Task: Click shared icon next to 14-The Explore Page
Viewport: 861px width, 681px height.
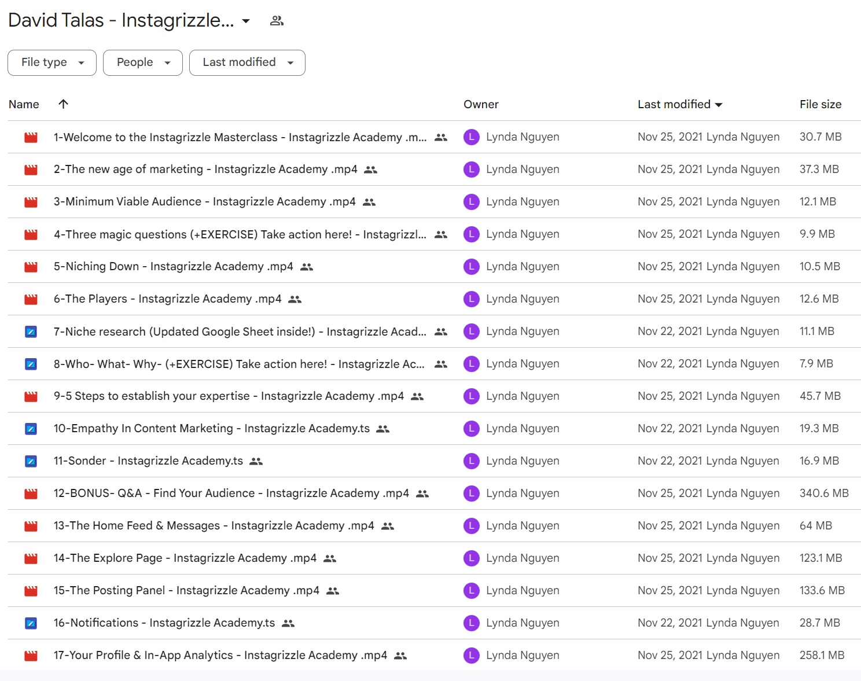Action: tap(330, 558)
